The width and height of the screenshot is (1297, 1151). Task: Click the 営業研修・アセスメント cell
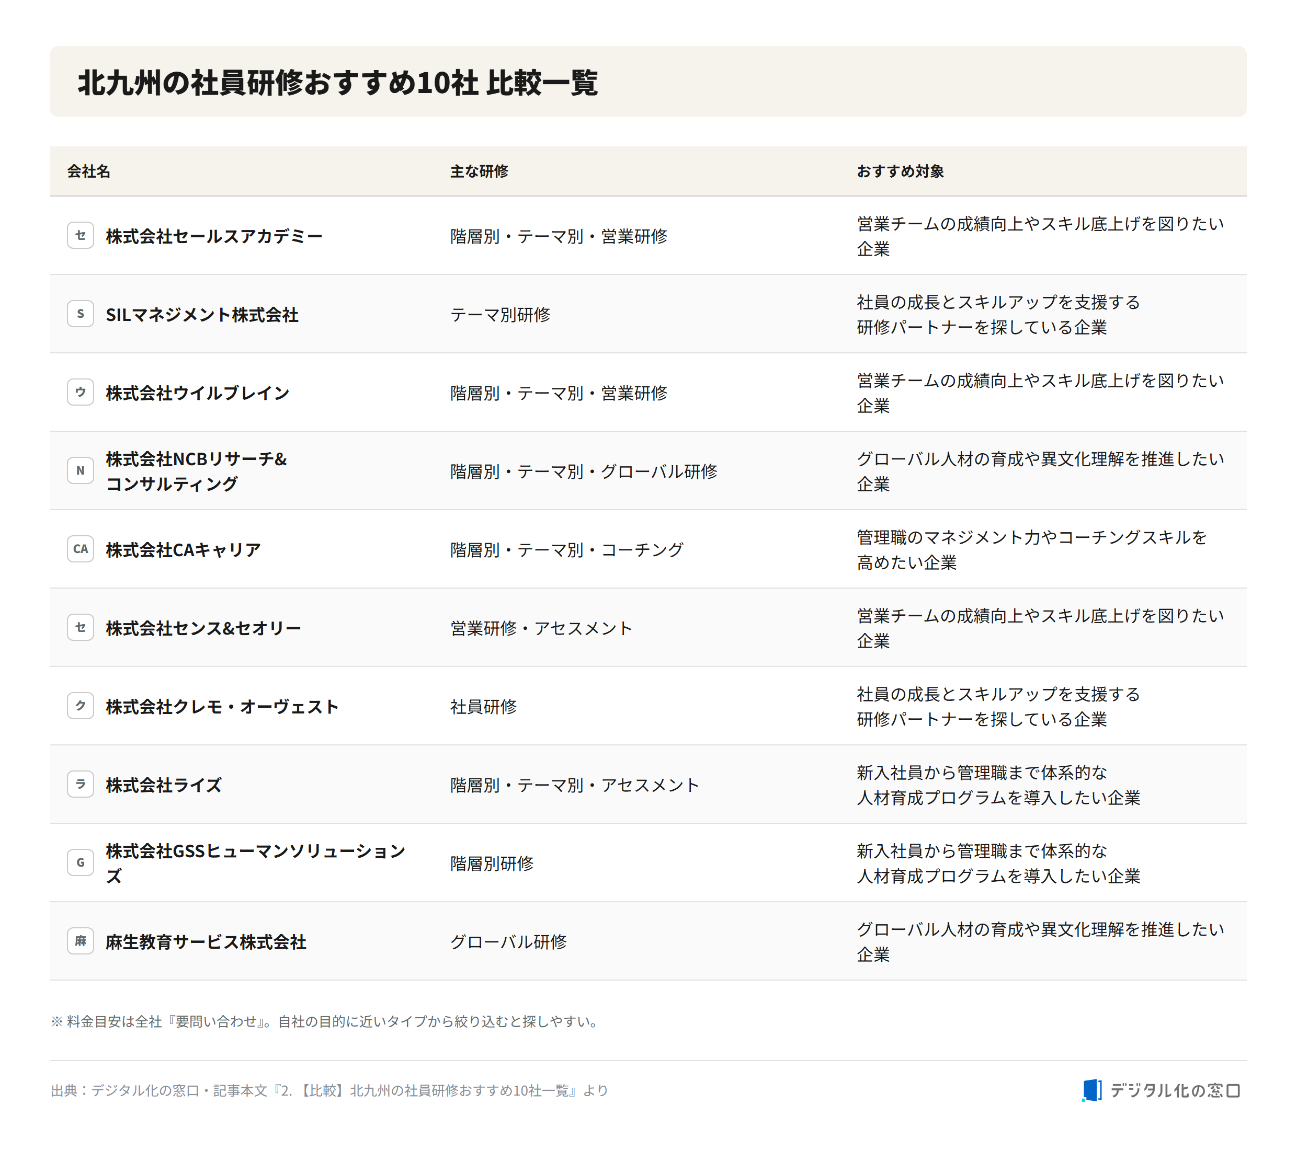(x=542, y=628)
